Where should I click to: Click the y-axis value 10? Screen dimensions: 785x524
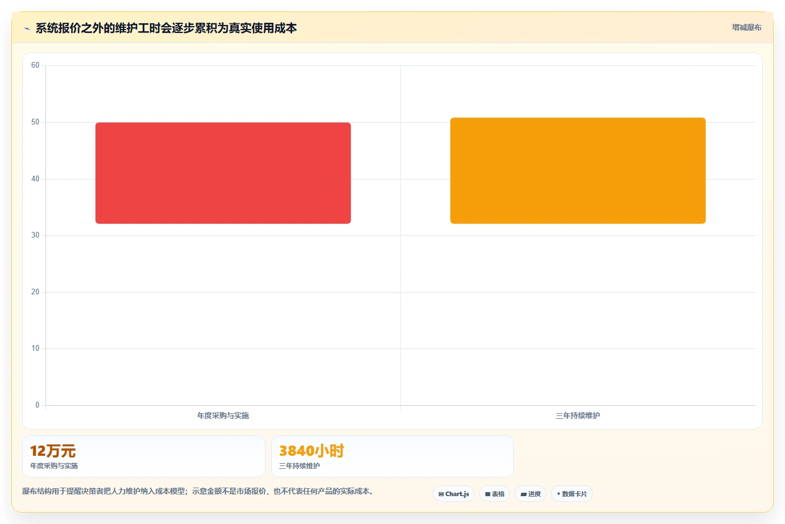pos(35,348)
